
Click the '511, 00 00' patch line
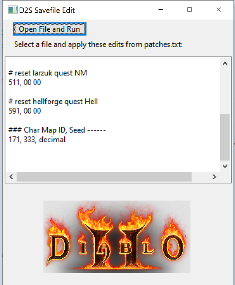coord(25,83)
